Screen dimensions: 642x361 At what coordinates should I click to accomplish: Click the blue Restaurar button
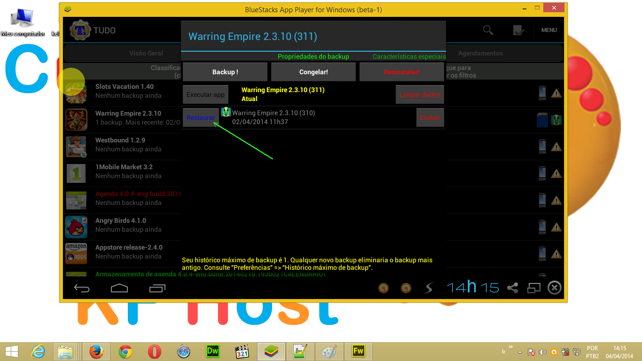[x=201, y=118]
